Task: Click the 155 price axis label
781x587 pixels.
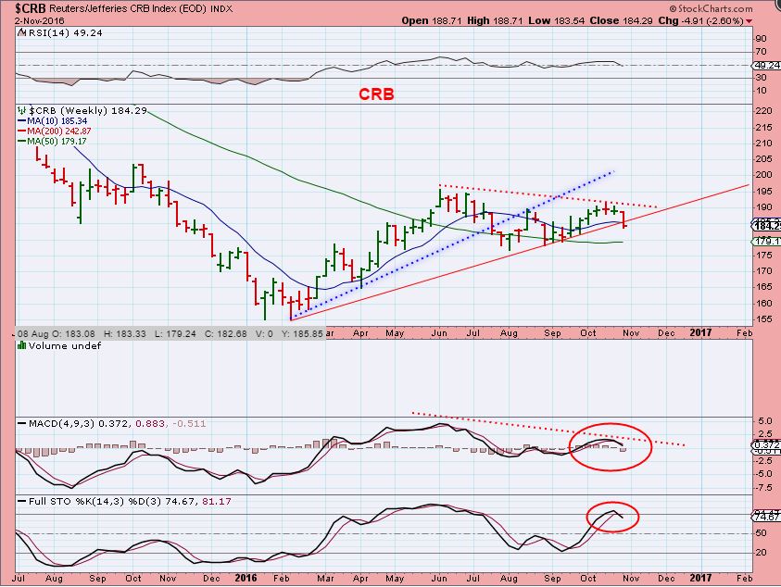Action: [x=763, y=319]
